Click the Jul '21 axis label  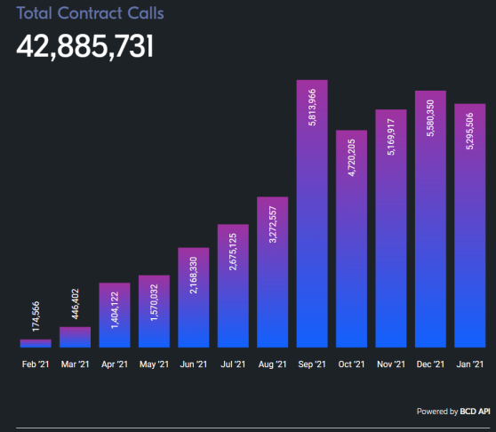click(233, 364)
